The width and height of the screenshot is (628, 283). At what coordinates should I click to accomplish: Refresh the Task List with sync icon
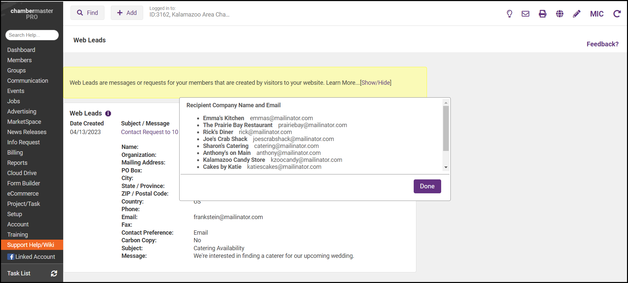54,273
